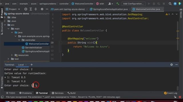The width and height of the screenshot is (183, 102).
Task: Click springazuredemo in breadcrumb
Action: (x=48, y=4)
